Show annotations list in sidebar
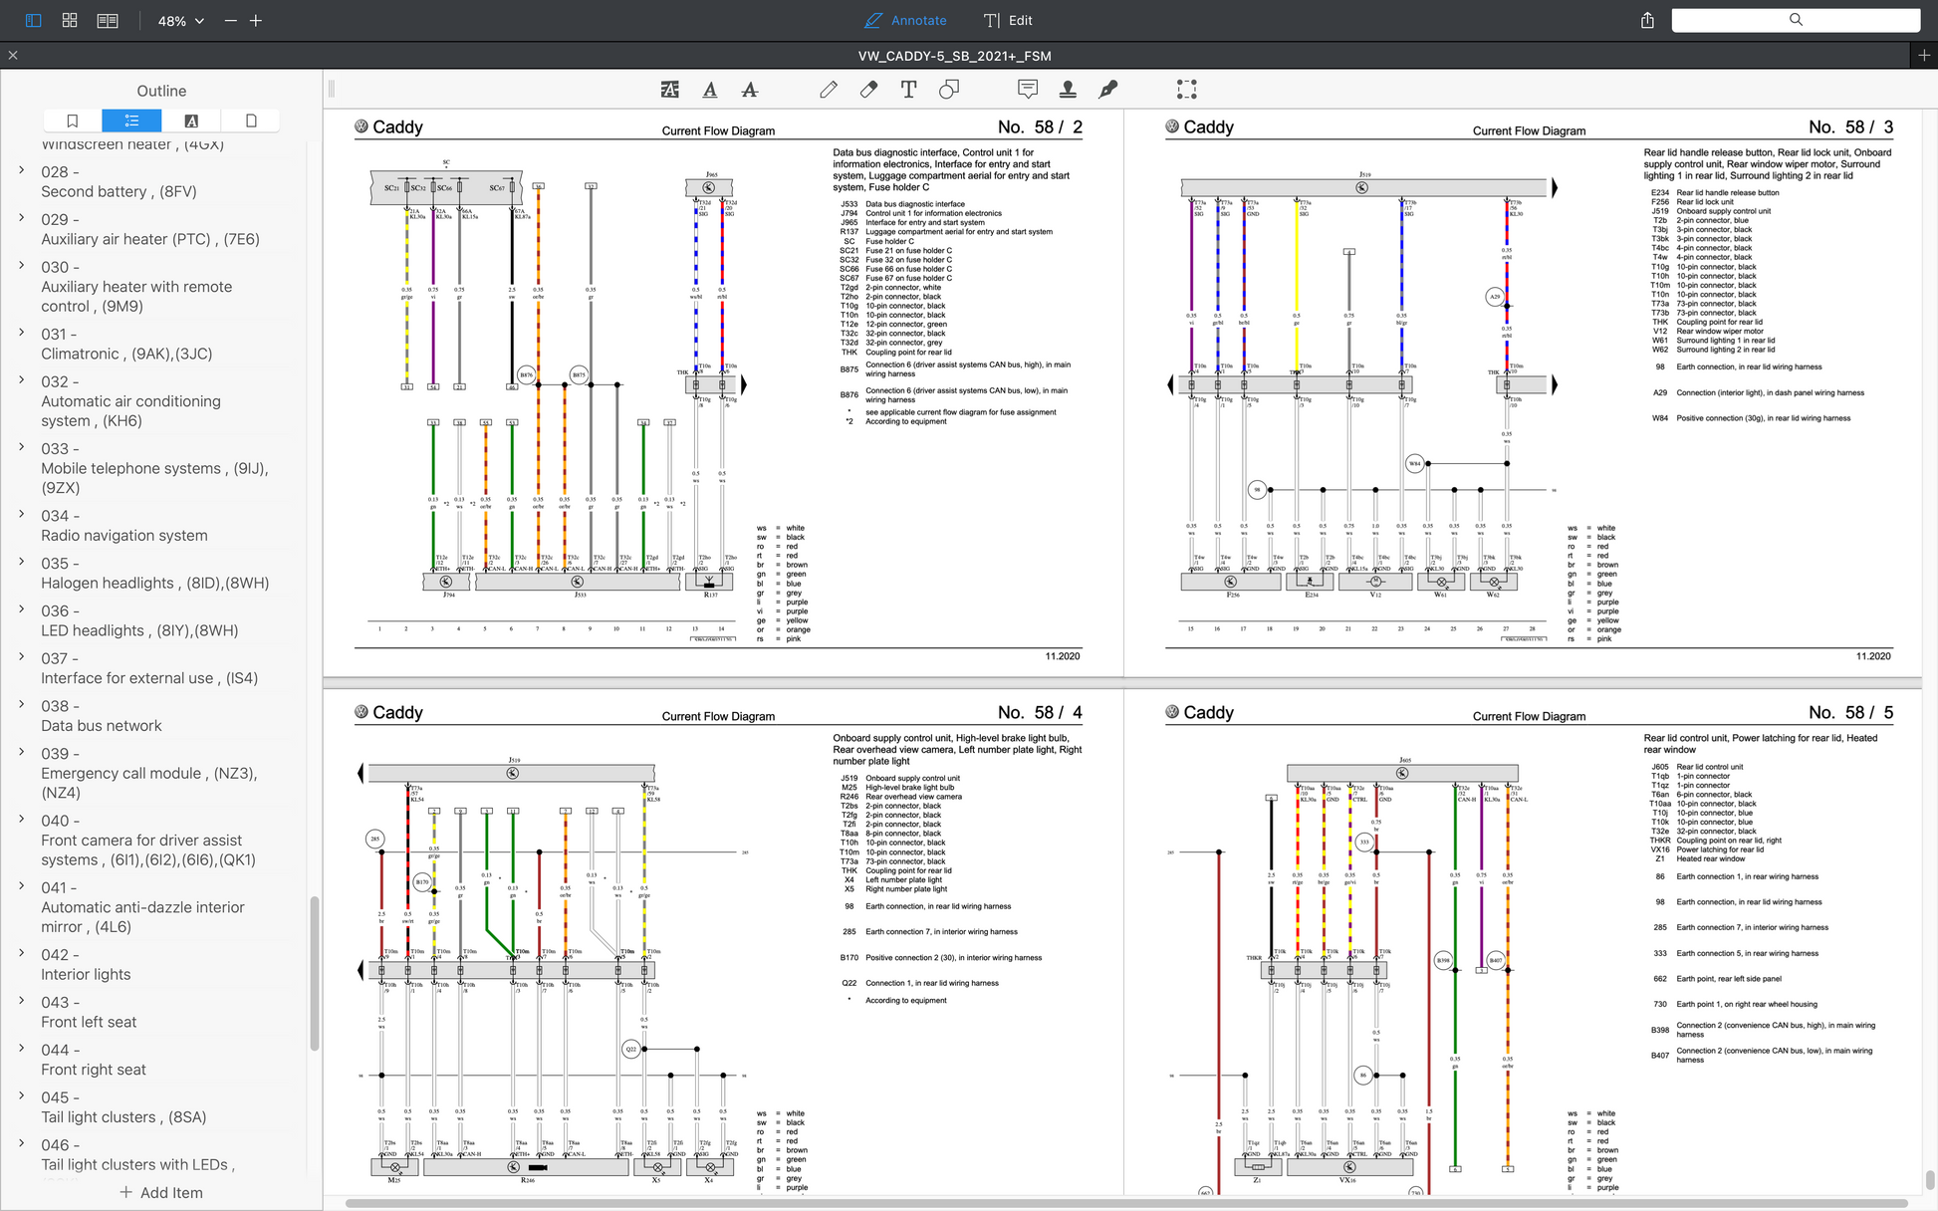Screen dimensions: 1938x1211 pos(191,121)
